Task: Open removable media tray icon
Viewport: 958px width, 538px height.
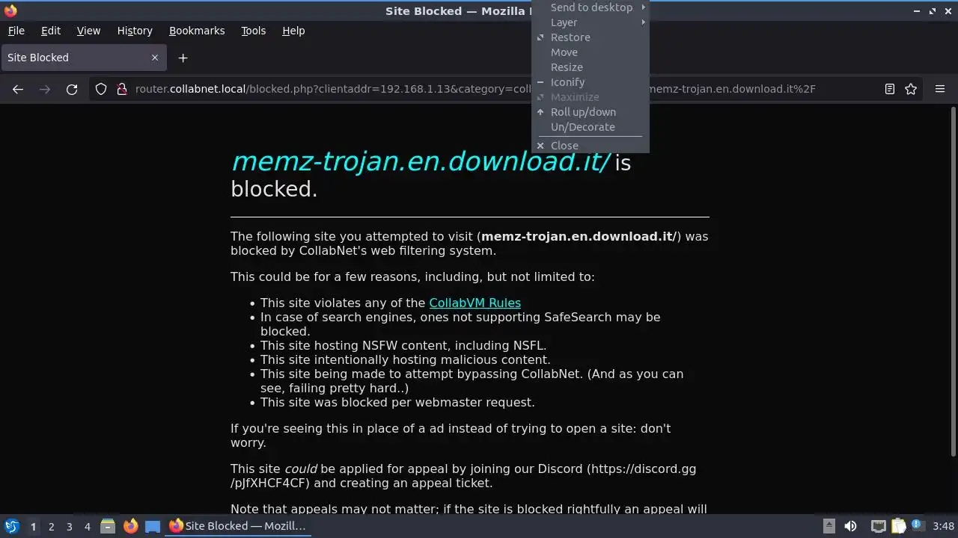Action: (x=829, y=526)
